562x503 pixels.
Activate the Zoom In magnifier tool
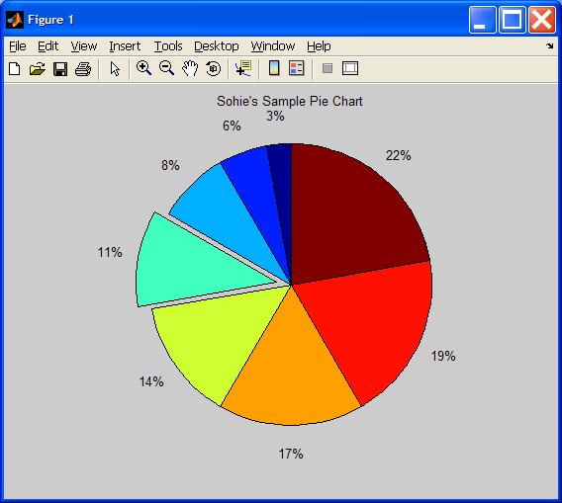pos(143,68)
